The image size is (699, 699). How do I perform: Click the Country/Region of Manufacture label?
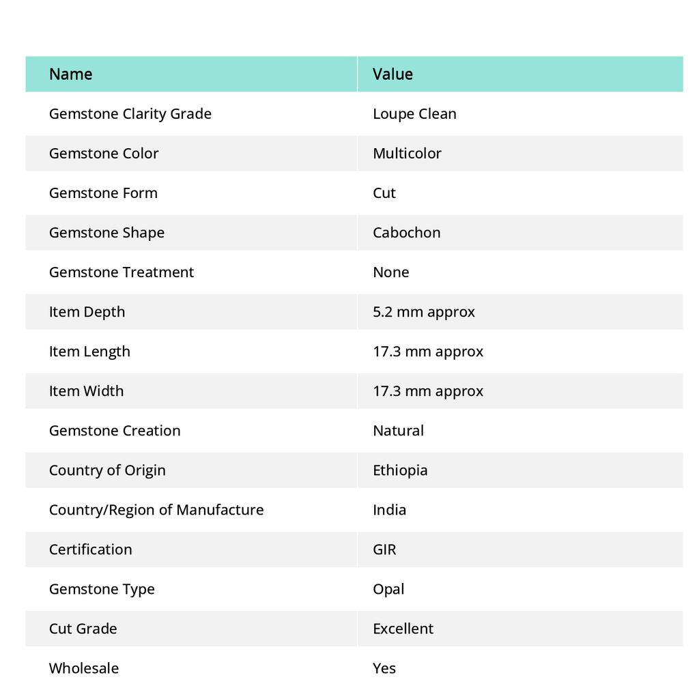(156, 510)
